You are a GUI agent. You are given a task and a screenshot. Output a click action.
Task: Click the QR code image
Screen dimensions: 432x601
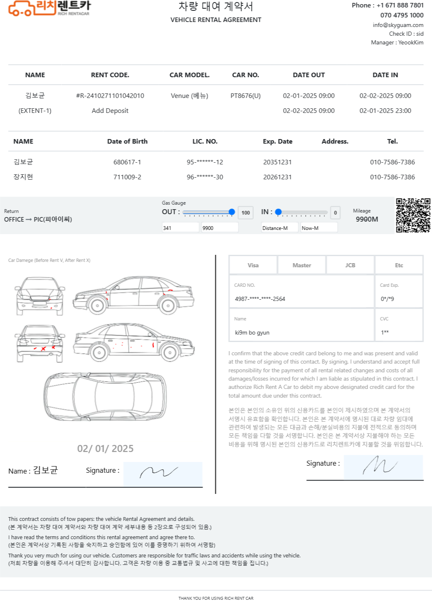coord(413,215)
